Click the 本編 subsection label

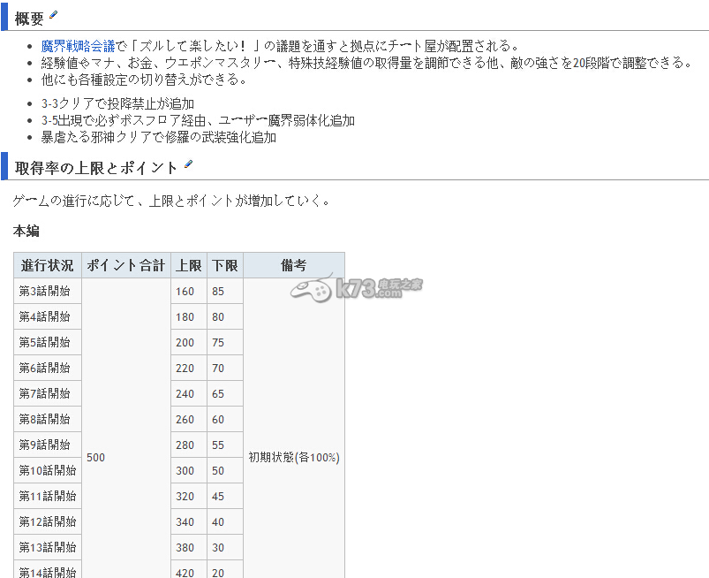click(x=26, y=232)
